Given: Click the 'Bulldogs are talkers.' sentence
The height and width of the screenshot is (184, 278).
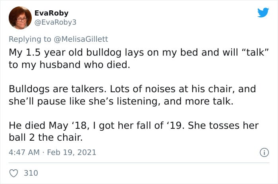Looking at the screenshot, I should coord(58,89).
